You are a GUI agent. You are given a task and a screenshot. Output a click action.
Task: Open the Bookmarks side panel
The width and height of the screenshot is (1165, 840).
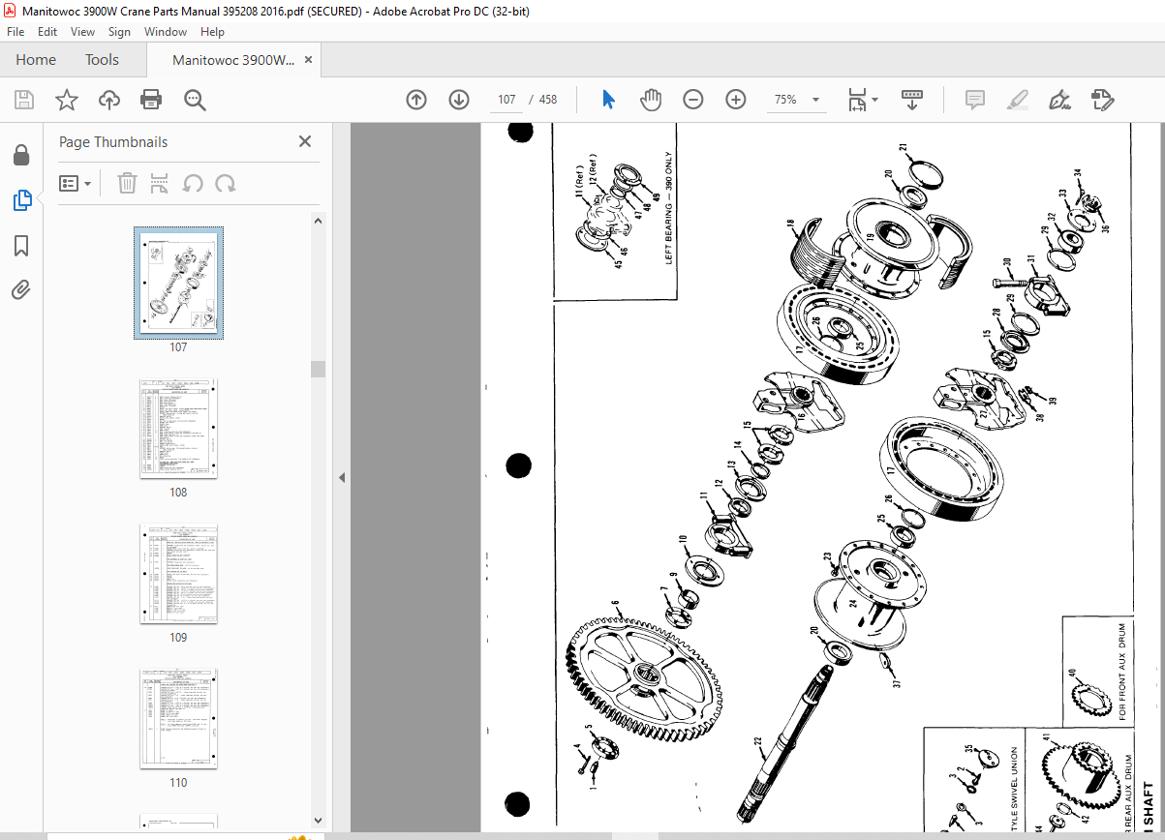[21, 246]
